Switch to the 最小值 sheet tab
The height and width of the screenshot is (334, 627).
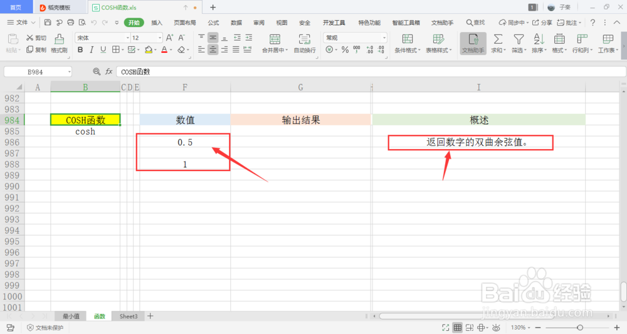pyautogui.click(x=71, y=316)
